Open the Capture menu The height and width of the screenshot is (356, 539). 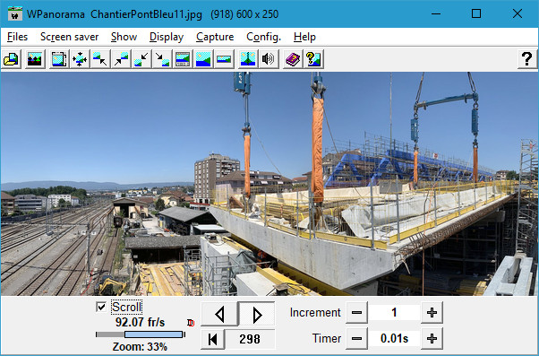pos(215,37)
